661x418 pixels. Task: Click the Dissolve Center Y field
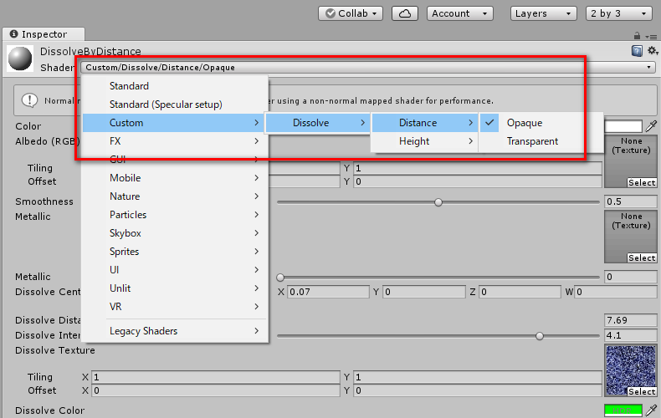(x=424, y=292)
